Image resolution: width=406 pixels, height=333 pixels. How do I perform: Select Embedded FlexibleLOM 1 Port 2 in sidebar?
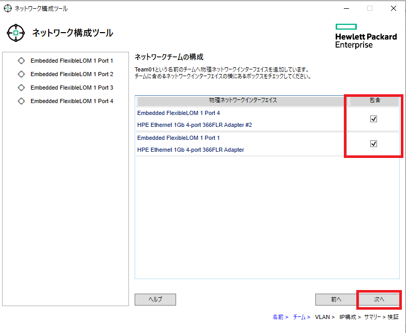pos(71,74)
